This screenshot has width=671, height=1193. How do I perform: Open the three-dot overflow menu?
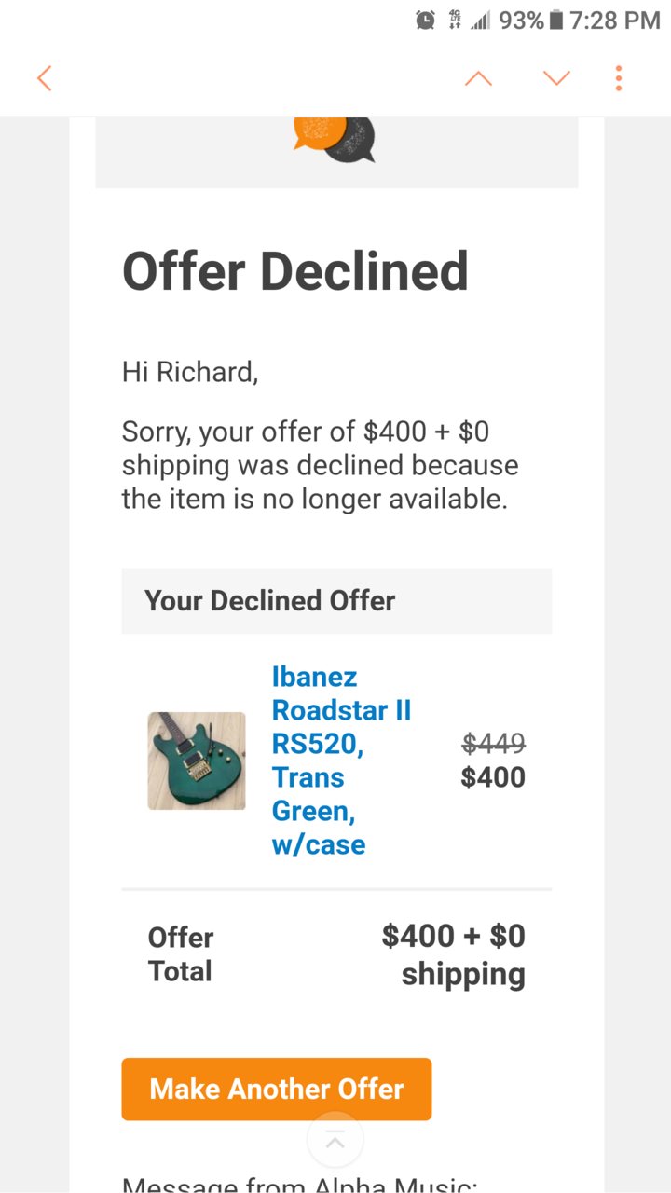(618, 78)
